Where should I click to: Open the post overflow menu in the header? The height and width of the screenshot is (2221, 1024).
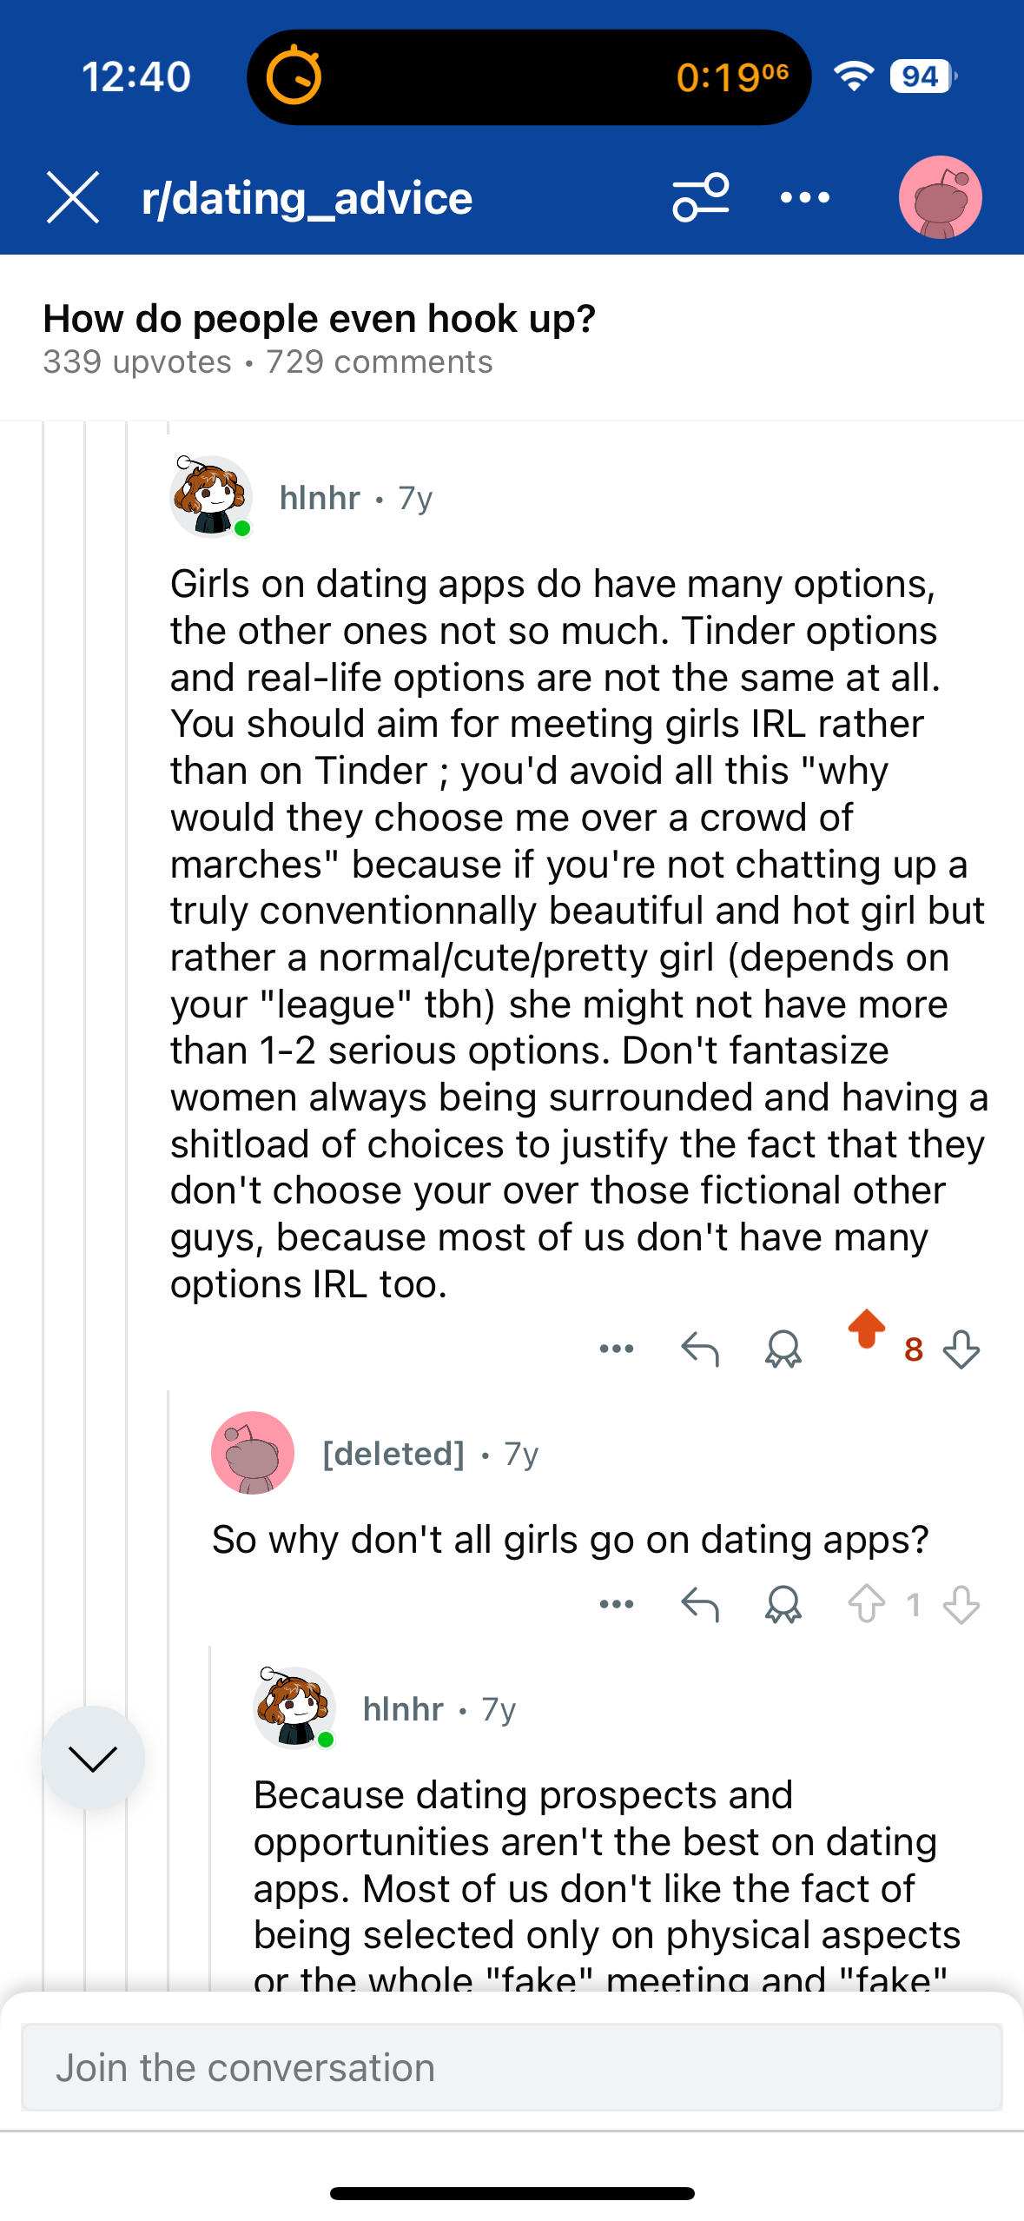804,197
